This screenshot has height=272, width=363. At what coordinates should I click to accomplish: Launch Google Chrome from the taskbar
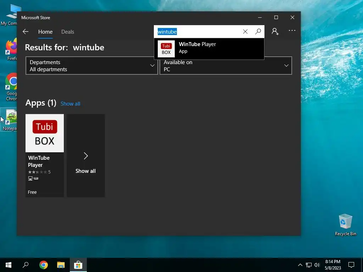coord(43,265)
